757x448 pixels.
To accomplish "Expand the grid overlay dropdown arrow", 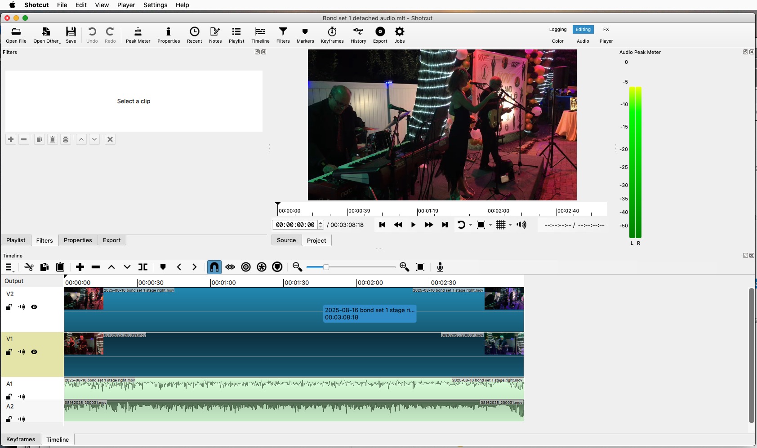I will point(510,225).
